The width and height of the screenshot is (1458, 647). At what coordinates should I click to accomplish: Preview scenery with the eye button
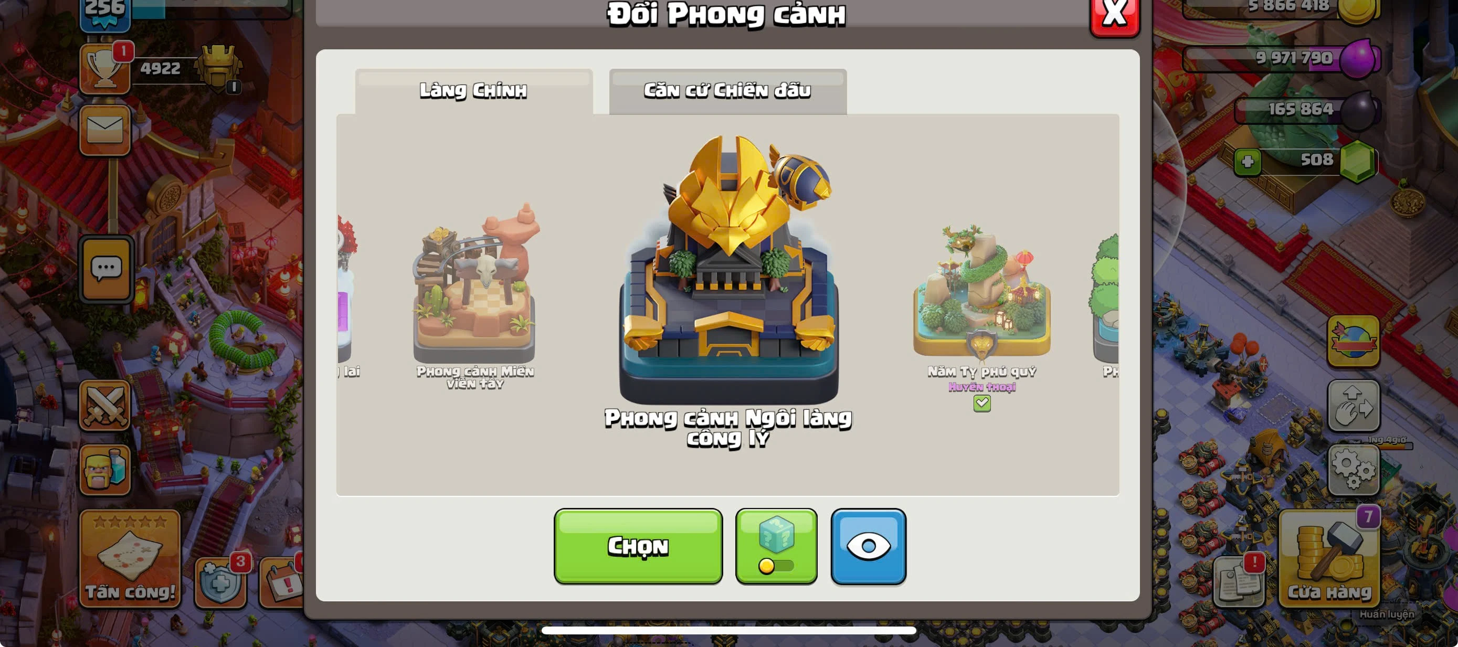(868, 546)
